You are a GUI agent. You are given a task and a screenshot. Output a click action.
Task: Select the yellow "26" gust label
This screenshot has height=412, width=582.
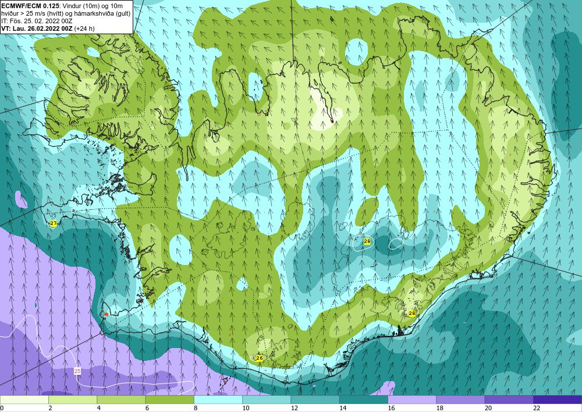click(260, 359)
